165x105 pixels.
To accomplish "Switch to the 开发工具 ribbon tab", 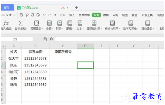I will (147, 15).
